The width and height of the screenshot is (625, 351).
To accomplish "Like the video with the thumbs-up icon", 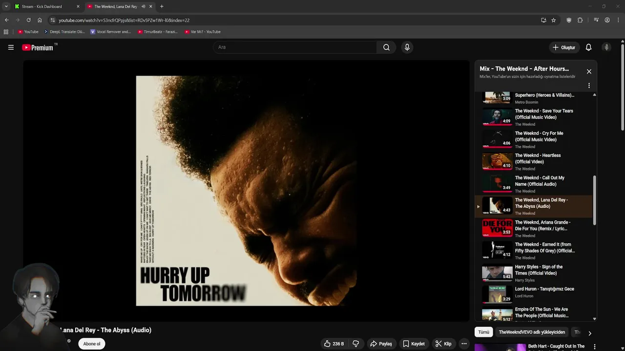I will click(x=333, y=344).
